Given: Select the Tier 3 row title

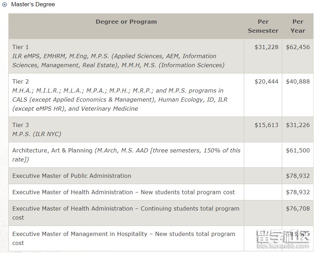Looking at the screenshot, I should point(21,125).
